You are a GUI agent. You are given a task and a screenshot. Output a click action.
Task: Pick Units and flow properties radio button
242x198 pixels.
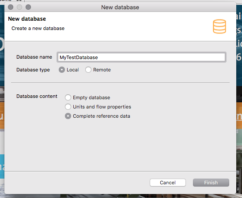coord(68,107)
